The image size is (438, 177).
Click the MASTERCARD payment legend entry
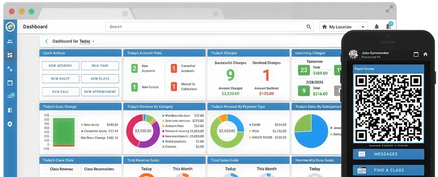pos(267,138)
